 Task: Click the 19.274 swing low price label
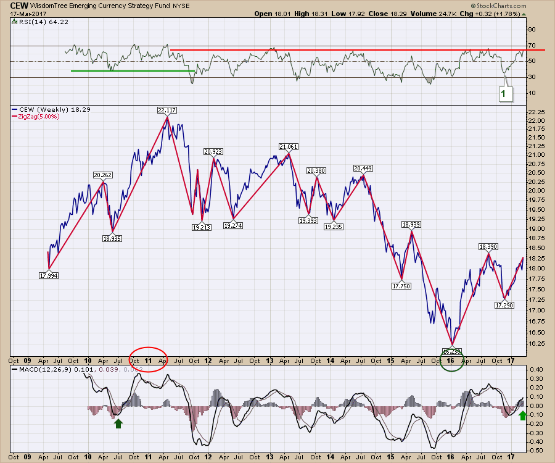[x=233, y=225]
